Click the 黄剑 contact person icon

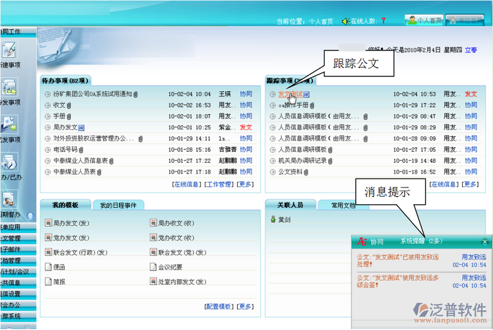tap(272, 219)
